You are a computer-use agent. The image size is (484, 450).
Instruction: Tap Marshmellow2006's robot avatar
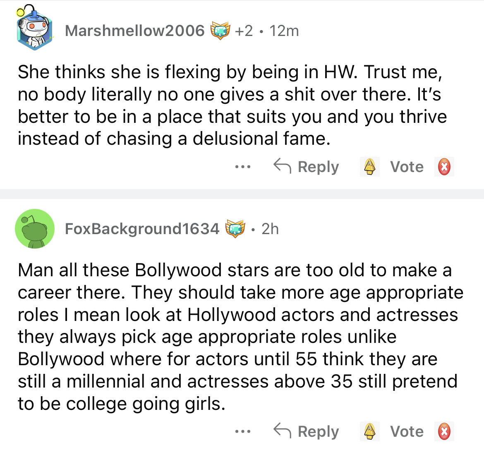[x=34, y=31]
